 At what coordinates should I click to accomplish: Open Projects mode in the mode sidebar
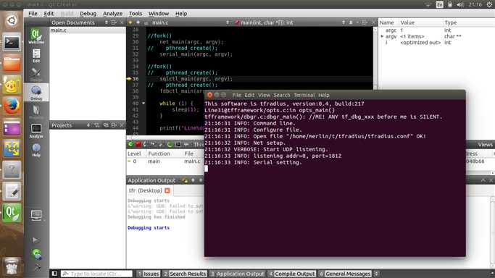pyautogui.click(x=36, y=112)
